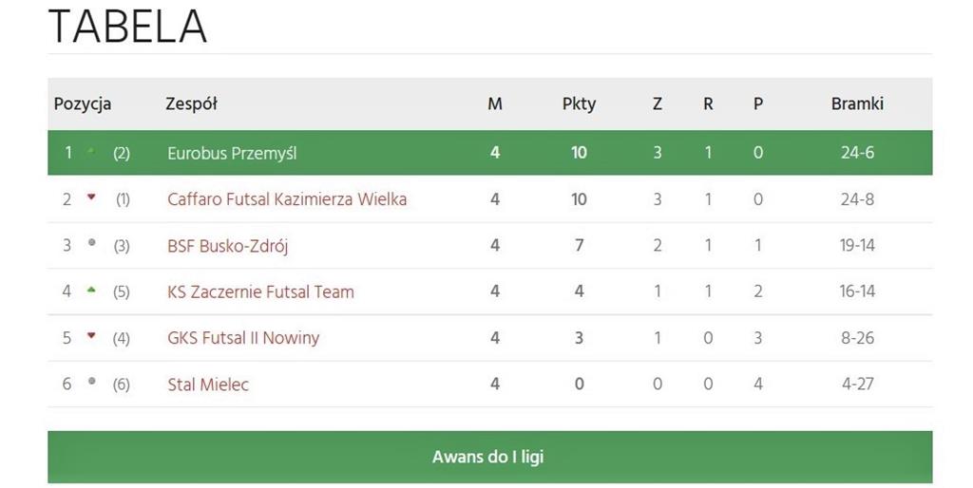
Task: Click the TABELA heading
Action: (127, 27)
